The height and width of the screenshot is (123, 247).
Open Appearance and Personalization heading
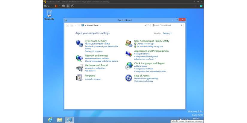pos(151,51)
